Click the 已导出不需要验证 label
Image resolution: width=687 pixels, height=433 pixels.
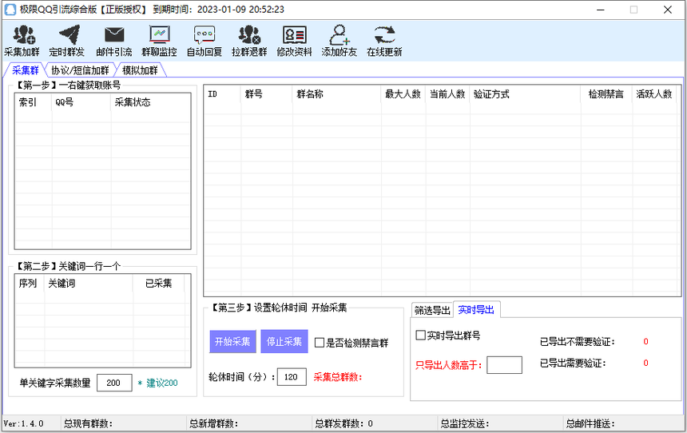click(x=578, y=342)
